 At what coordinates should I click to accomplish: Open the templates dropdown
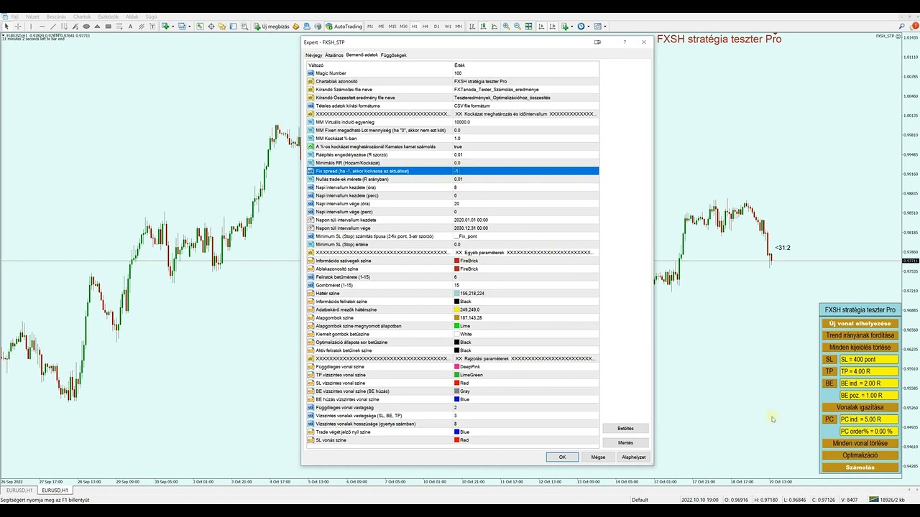[x=604, y=27]
